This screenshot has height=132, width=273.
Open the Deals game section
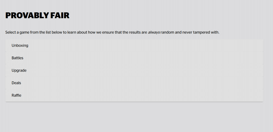[x=134, y=83]
